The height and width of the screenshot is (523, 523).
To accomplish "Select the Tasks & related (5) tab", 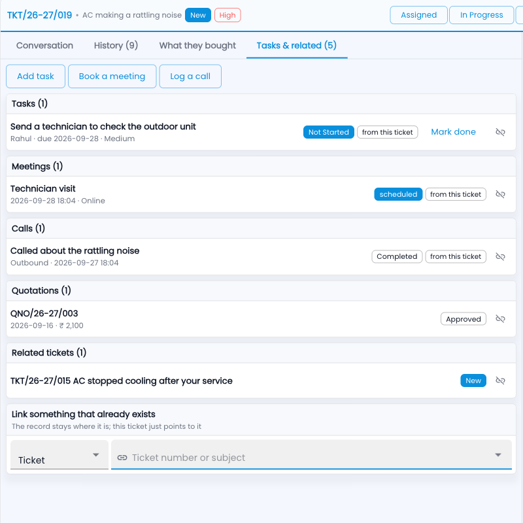I will click(x=297, y=45).
